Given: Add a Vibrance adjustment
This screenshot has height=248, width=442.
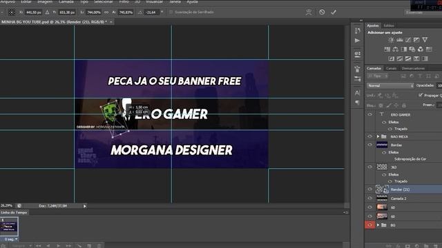Looking at the screenshot, I should pyautogui.click(x=425, y=40).
